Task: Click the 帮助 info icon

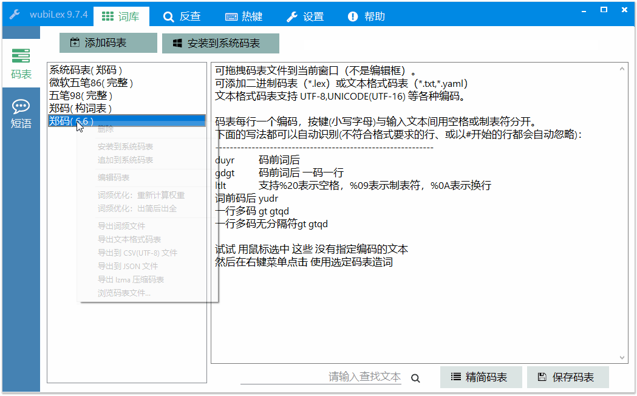Action: pyautogui.click(x=352, y=17)
